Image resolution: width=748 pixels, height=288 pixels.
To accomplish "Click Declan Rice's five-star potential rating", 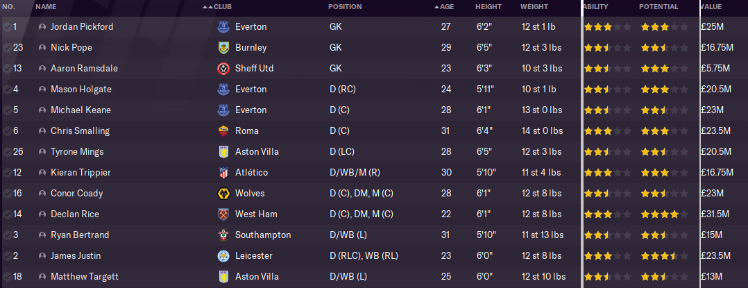I will (664, 214).
